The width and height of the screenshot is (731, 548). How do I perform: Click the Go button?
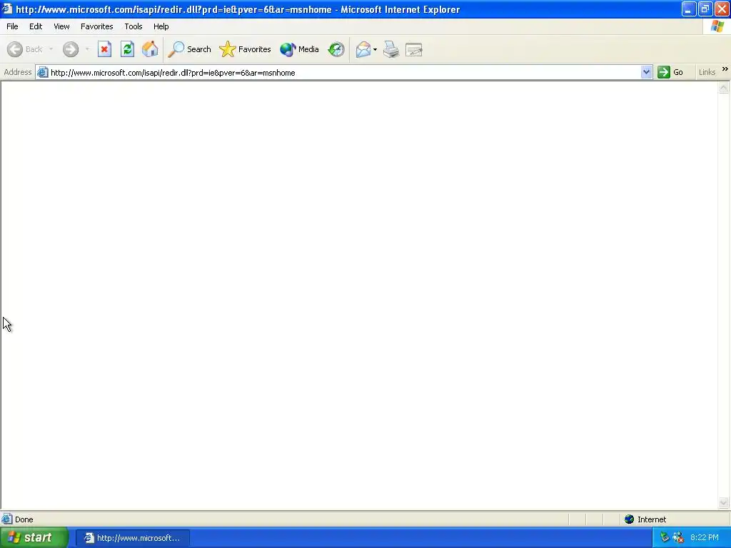click(670, 72)
